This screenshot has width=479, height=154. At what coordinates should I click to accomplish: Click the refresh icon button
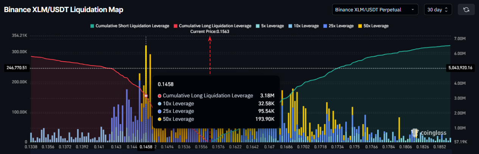466,10
